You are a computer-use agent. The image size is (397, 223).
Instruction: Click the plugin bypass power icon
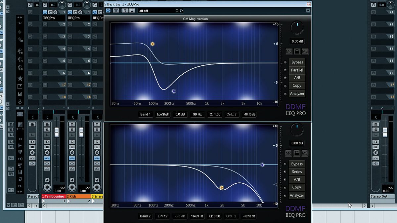tap(108, 11)
